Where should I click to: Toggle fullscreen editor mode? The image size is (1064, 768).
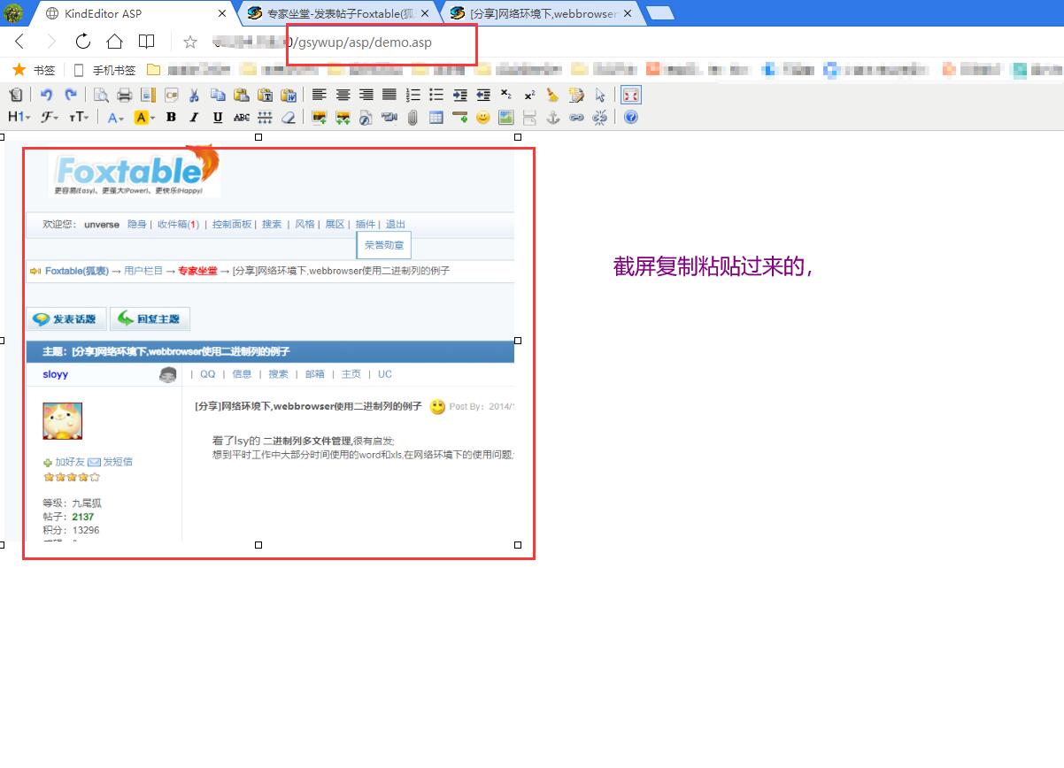[x=630, y=95]
